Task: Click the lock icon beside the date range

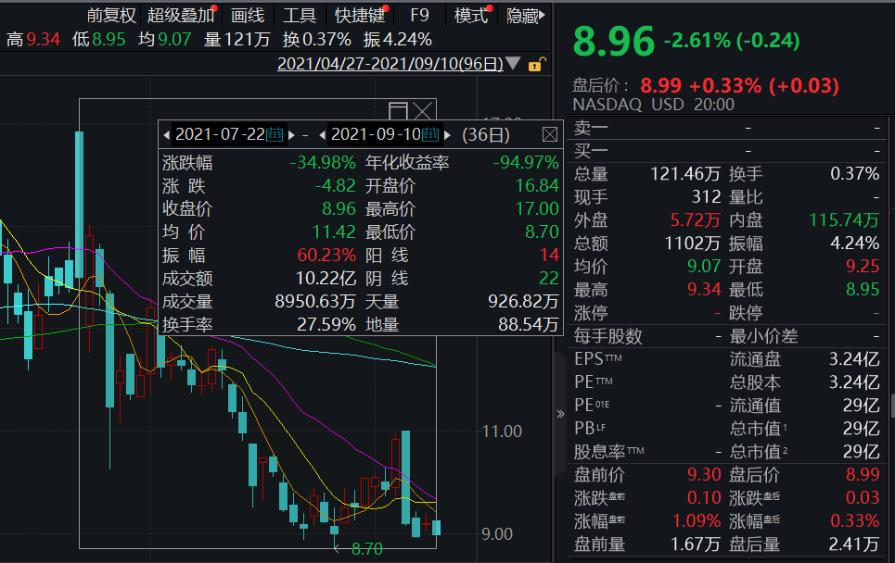Action: [536, 65]
